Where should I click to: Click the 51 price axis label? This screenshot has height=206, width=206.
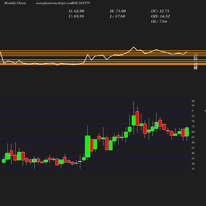point(193,148)
